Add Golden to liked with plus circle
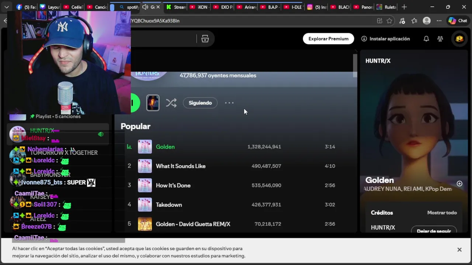472x265 pixels. click(459, 184)
